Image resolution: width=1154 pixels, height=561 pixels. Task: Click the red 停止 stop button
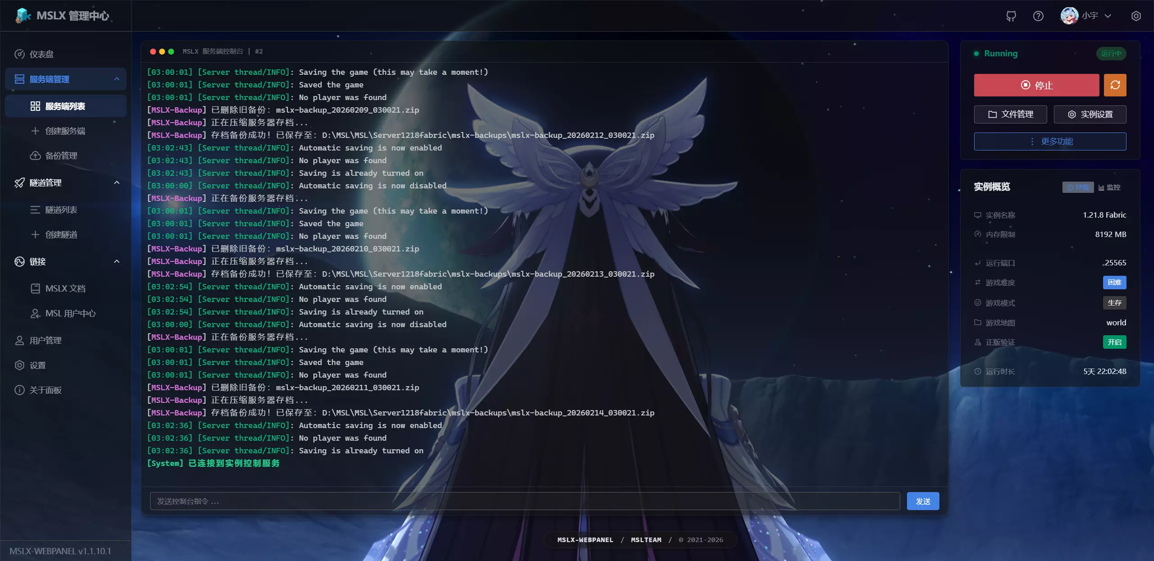(1036, 85)
